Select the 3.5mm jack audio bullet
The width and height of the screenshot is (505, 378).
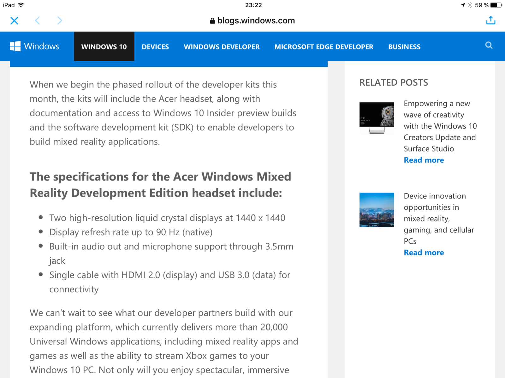click(171, 254)
